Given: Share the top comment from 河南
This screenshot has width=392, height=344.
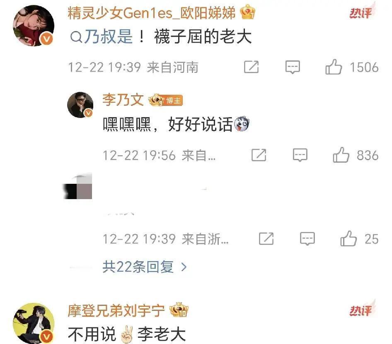Looking at the screenshot, I should [251, 67].
